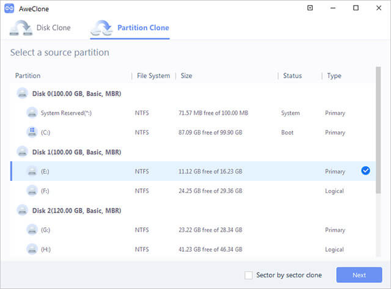Click the System Reserved partition icon
The image size is (391, 289).
32,112
